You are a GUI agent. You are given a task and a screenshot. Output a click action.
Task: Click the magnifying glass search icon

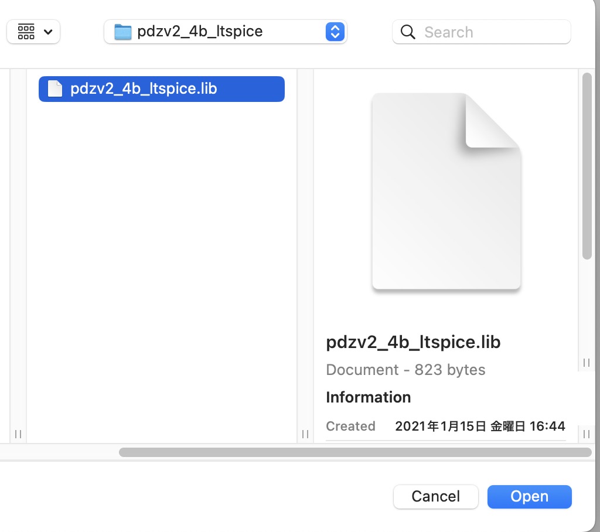(x=408, y=32)
